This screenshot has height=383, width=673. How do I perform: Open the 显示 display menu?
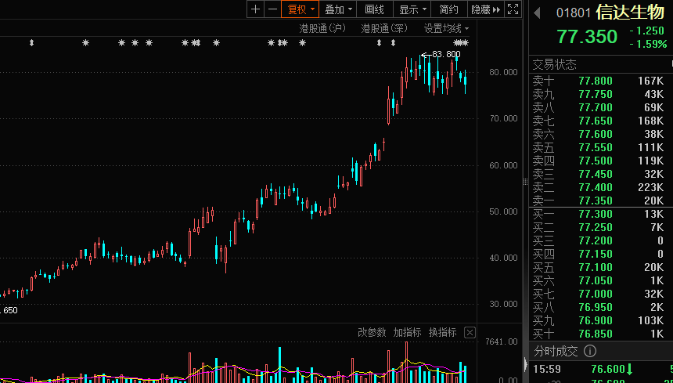[412, 9]
